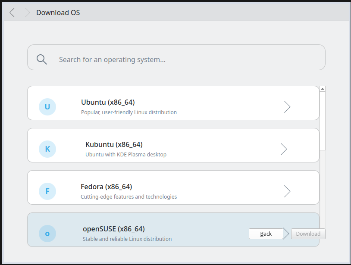Expand the Kubuntu (x86_64) chevron
Image resolution: width=351 pixels, height=265 pixels.
pos(284,149)
